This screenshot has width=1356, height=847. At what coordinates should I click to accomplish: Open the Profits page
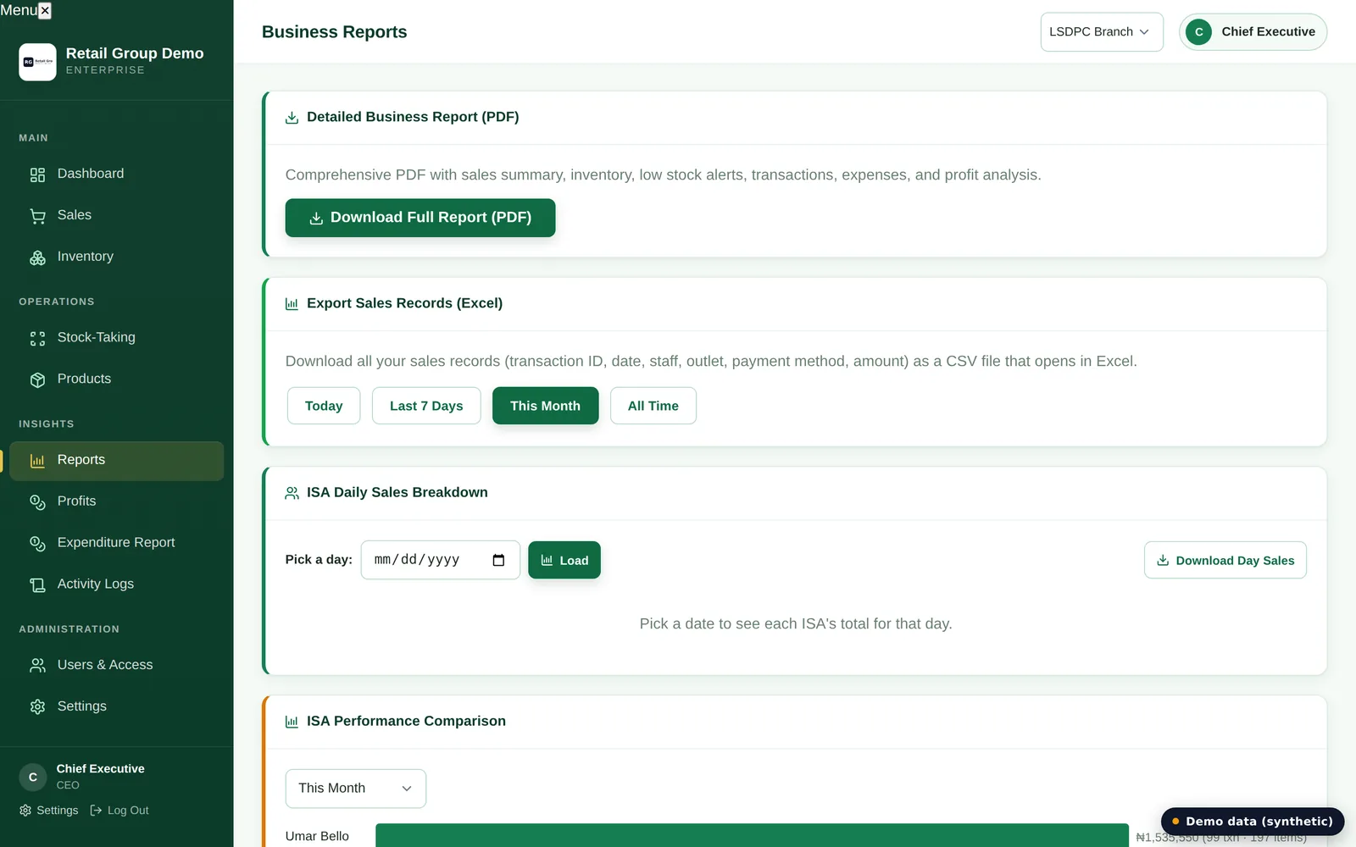[117, 501]
